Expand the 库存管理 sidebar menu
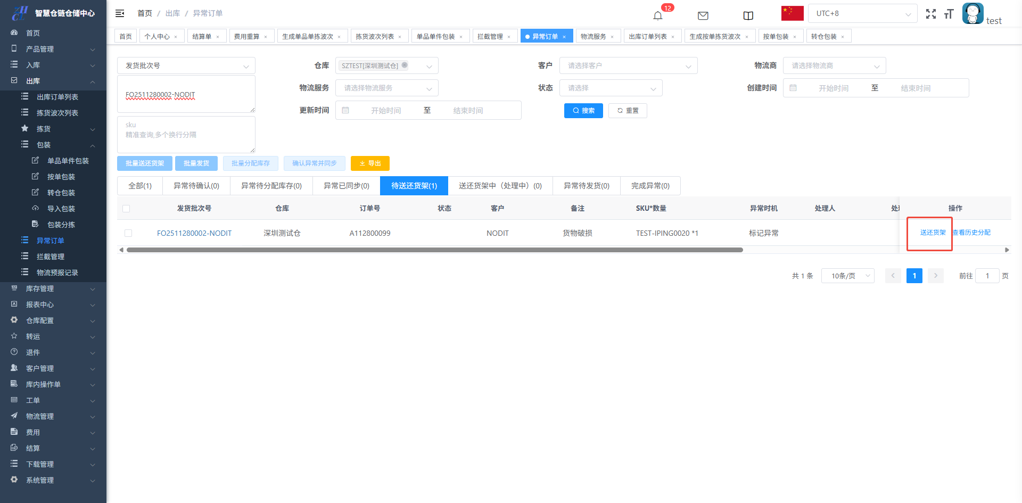The height and width of the screenshot is (503, 1022). [x=53, y=288]
